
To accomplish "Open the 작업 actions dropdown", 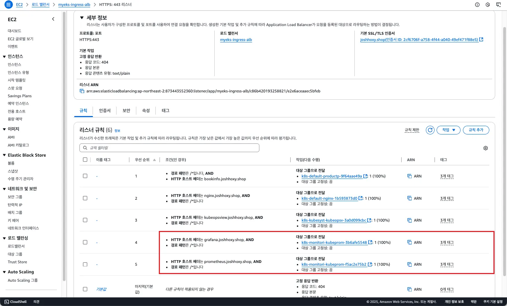I will (x=448, y=130).
